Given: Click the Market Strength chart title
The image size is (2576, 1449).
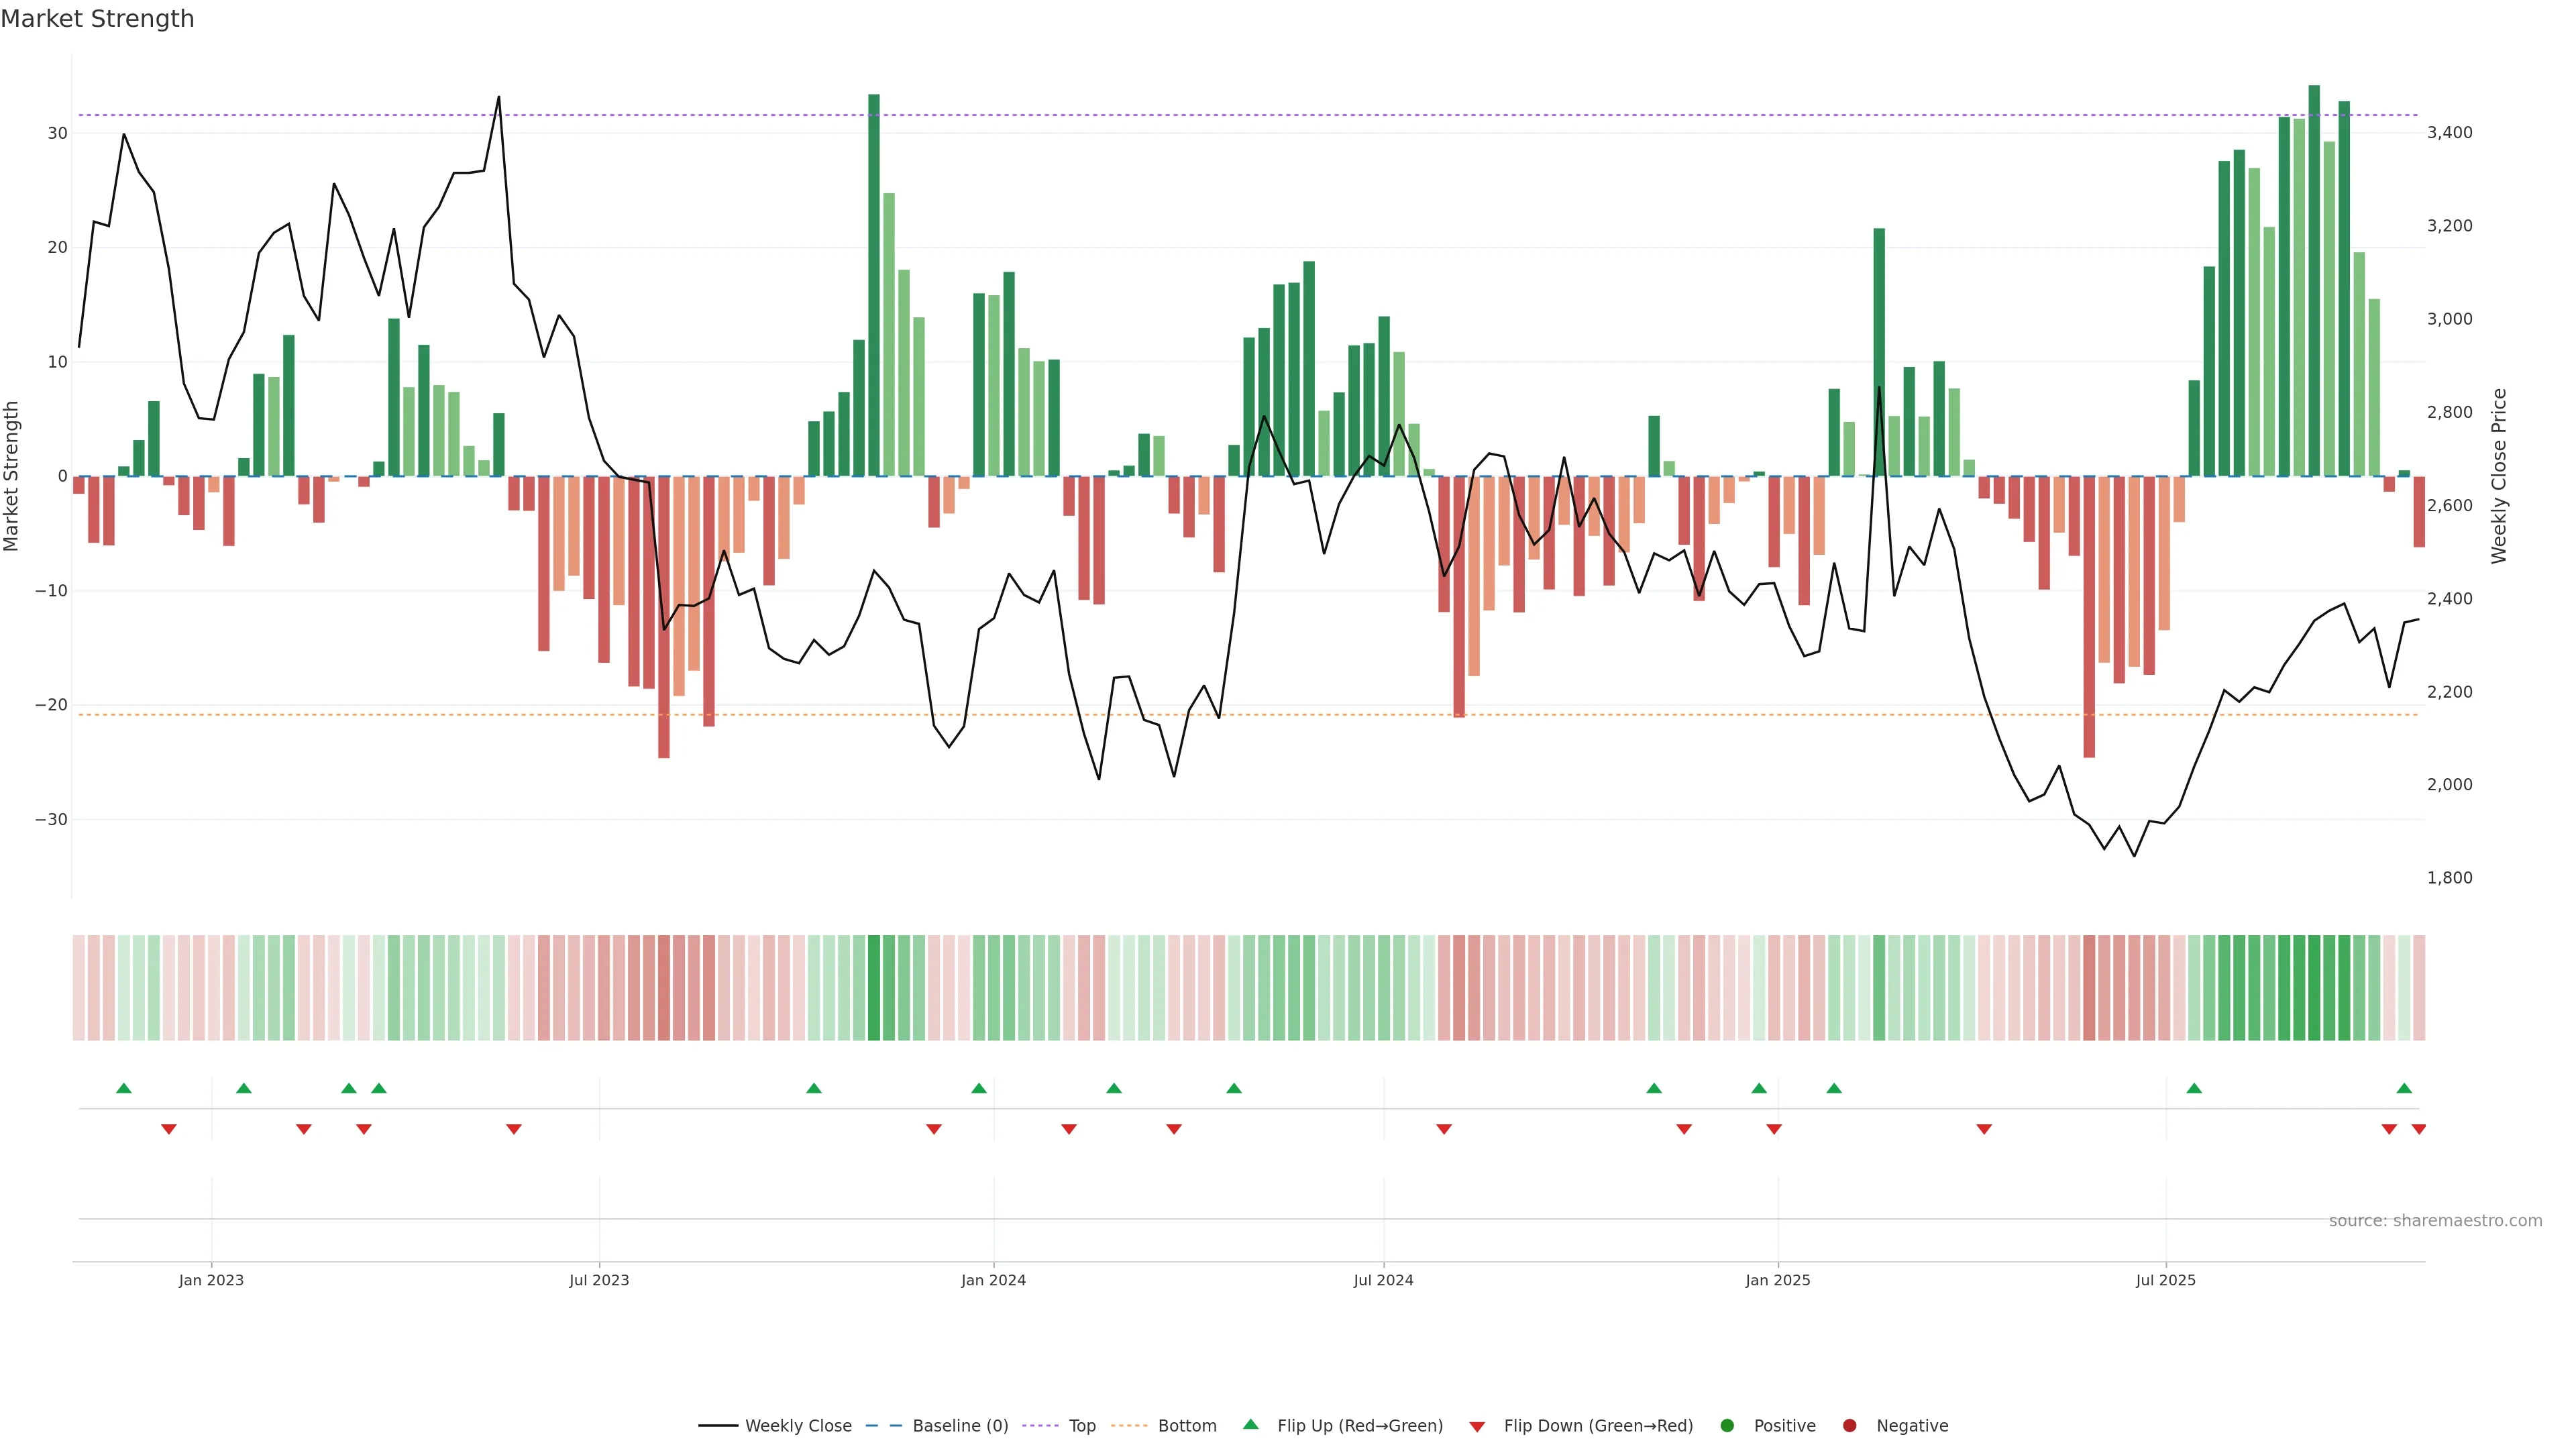Looking at the screenshot, I should (97, 19).
